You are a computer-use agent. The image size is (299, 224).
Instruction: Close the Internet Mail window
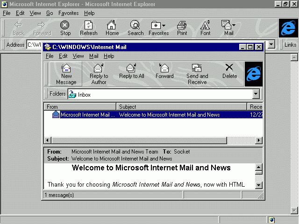point(258,47)
